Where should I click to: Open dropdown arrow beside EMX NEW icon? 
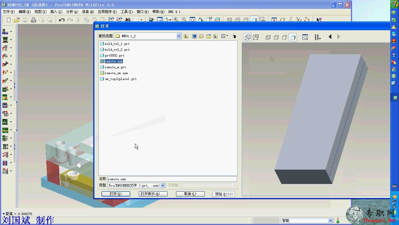[x=11, y=31]
